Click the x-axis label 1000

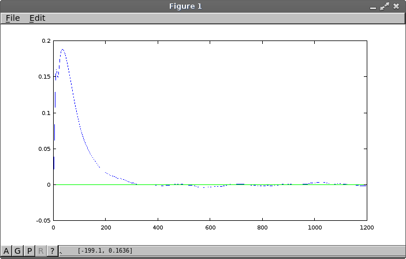click(x=315, y=228)
